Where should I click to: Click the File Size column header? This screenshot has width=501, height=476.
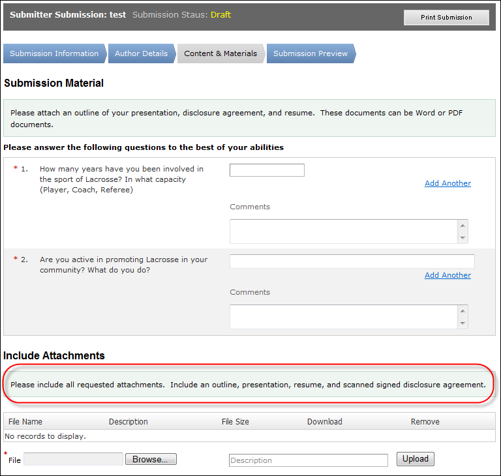coord(235,422)
